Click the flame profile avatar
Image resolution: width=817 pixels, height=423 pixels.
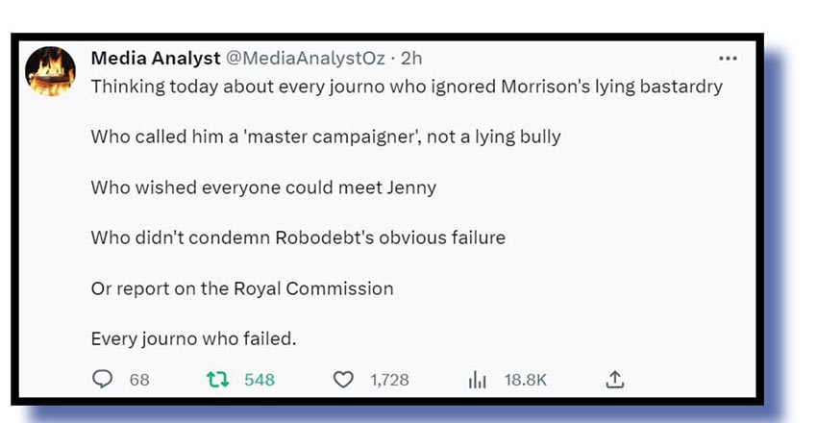[x=50, y=70]
